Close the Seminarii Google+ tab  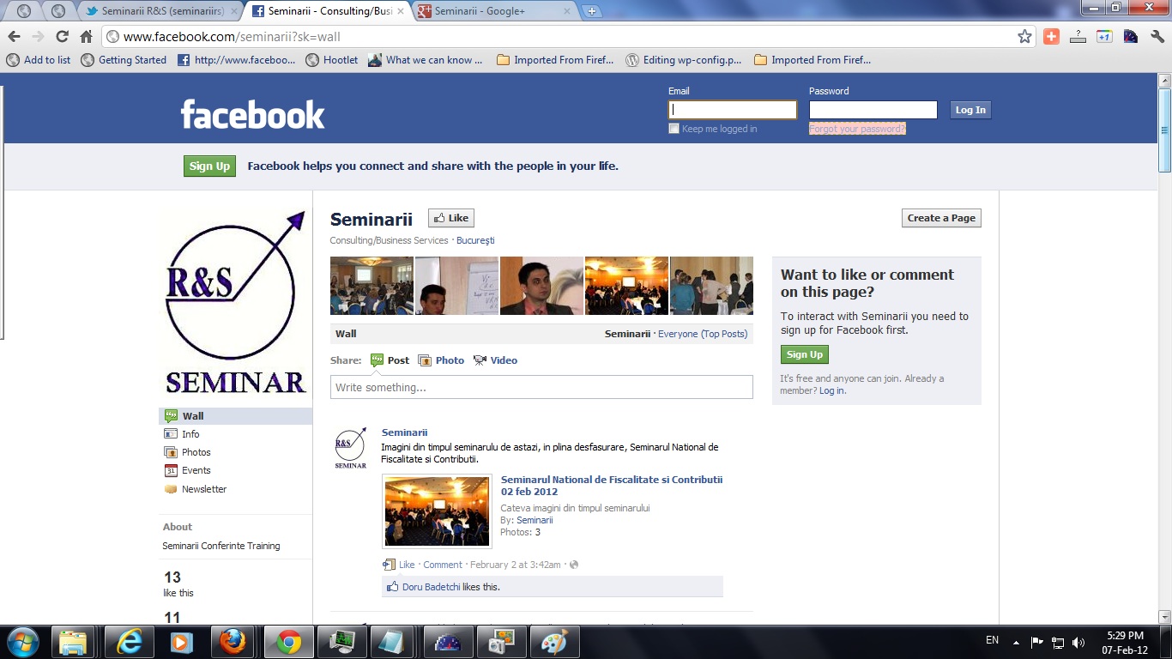[x=567, y=11]
